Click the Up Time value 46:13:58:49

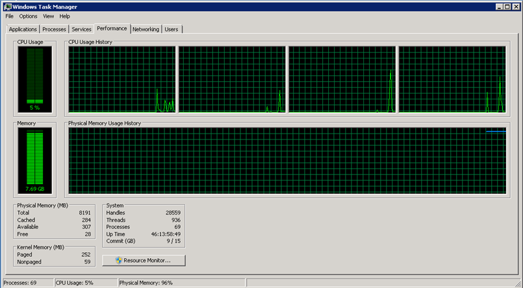166,234
